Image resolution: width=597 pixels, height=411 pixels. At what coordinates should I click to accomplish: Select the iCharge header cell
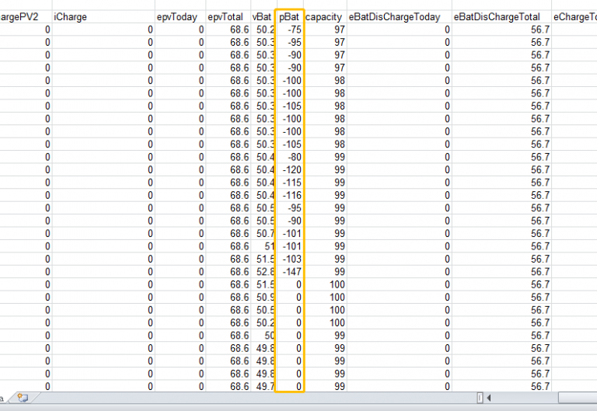103,17
